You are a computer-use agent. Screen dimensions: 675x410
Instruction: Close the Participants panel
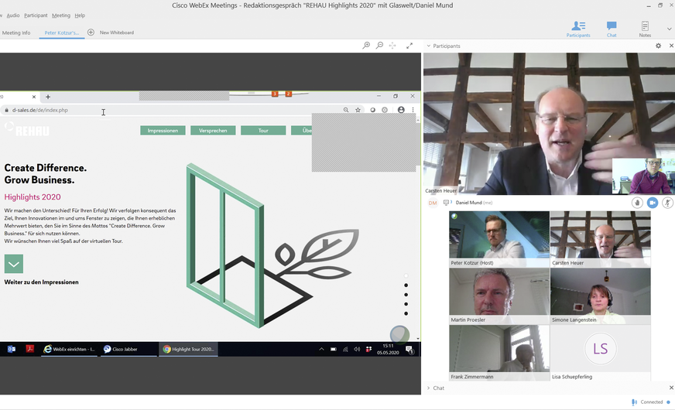671,46
